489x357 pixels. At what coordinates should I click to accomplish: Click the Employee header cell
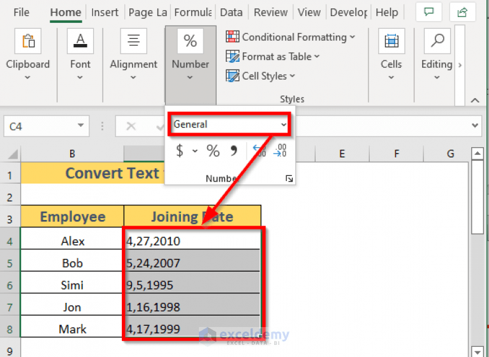tap(72, 216)
